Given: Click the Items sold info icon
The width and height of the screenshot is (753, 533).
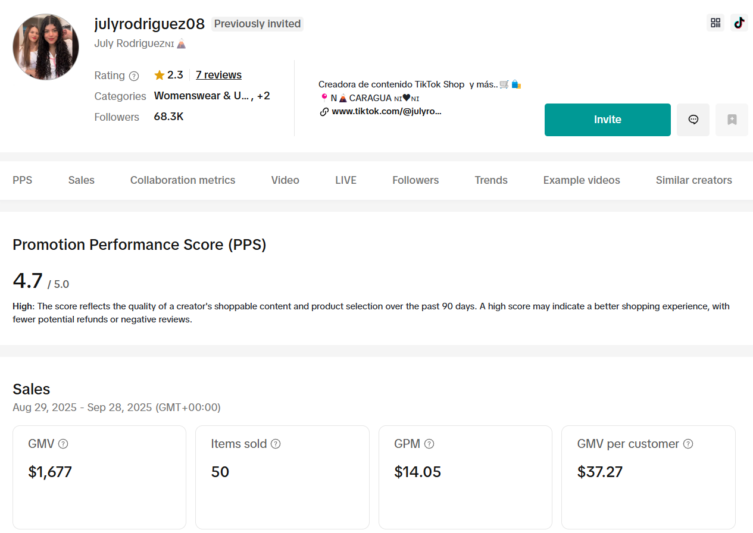Looking at the screenshot, I should [x=276, y=444].
